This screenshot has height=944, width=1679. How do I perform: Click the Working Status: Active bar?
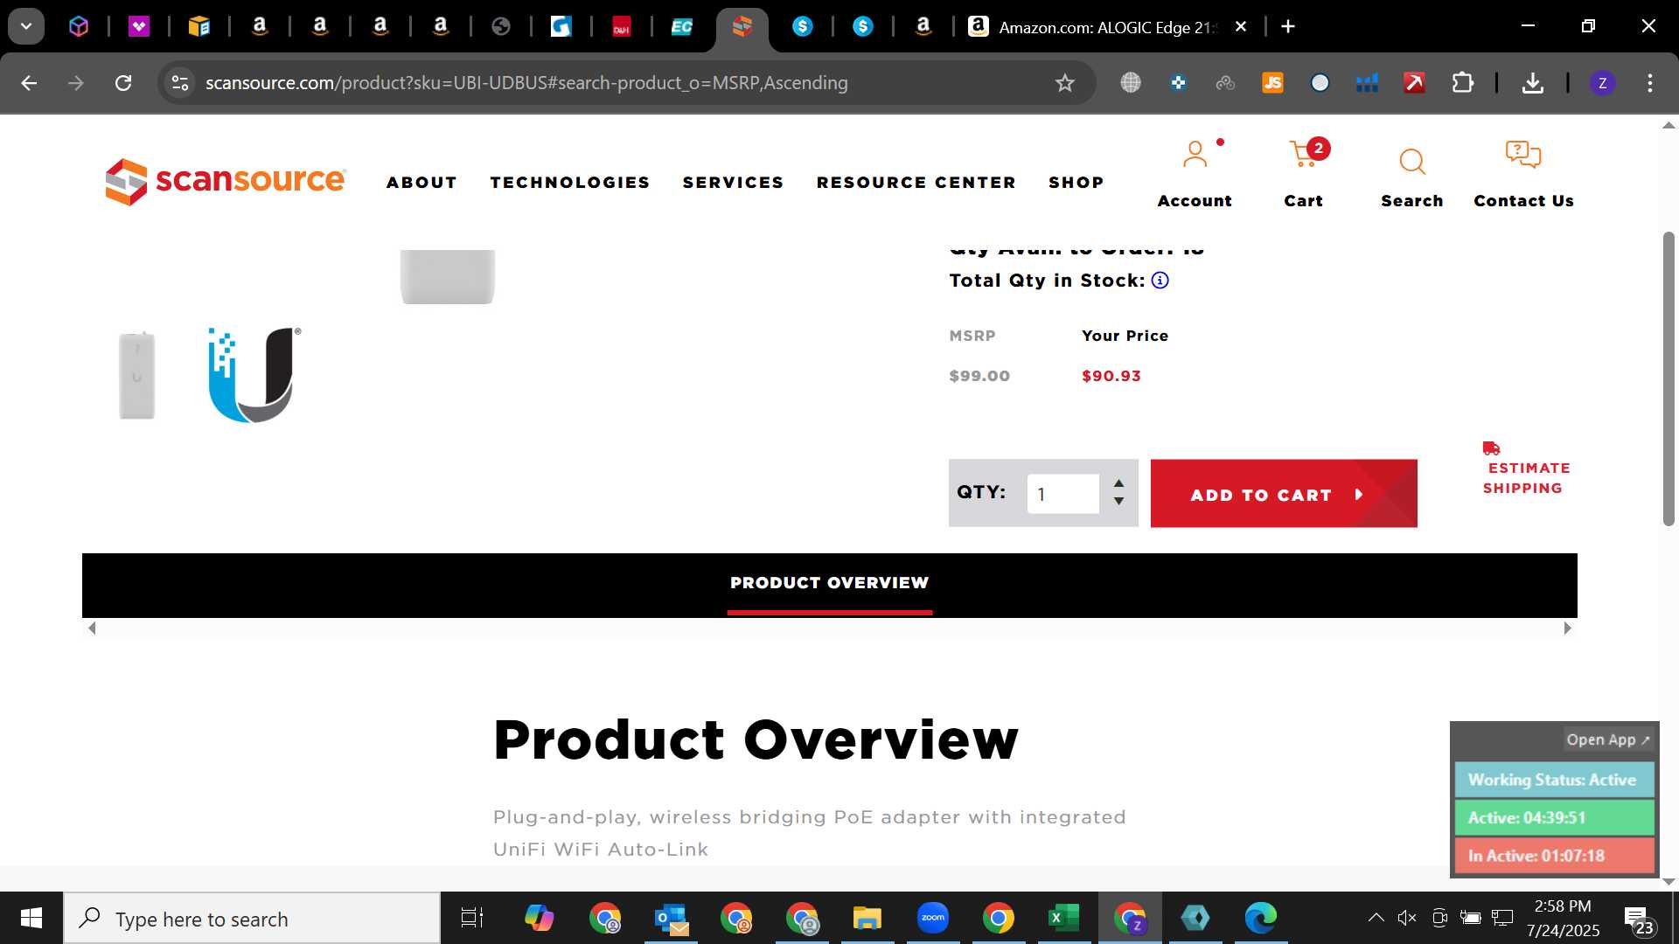[x=1554, y=780]
